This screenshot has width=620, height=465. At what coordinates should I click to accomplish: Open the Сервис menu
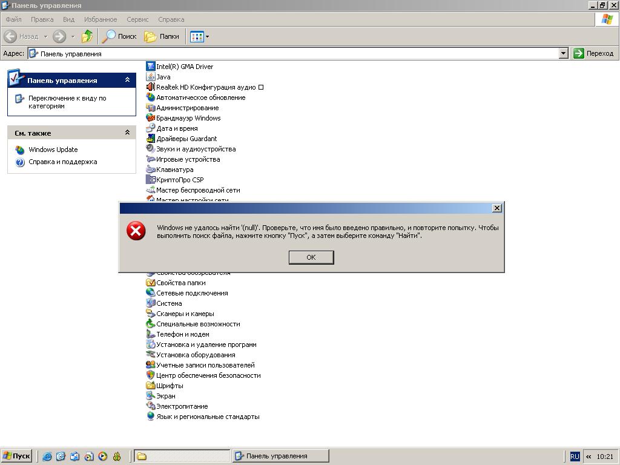137,19
